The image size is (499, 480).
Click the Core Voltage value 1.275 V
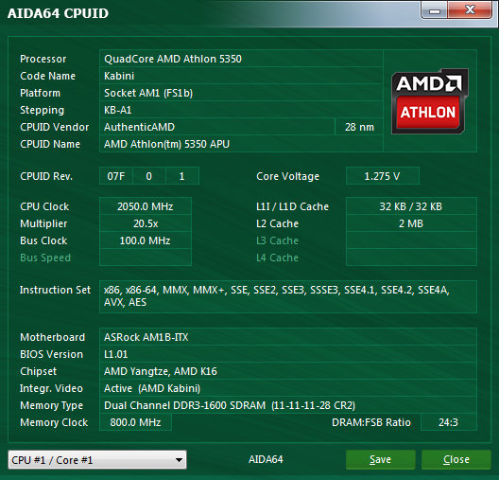tap(383, 176)
